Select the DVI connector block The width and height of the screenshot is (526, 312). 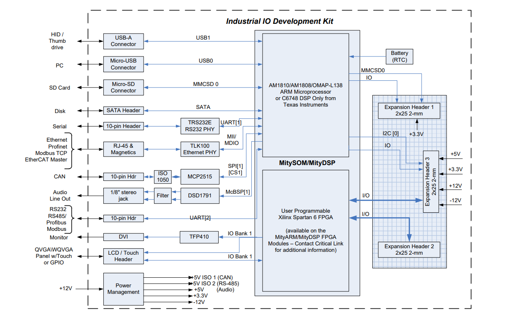click(123, 237)
